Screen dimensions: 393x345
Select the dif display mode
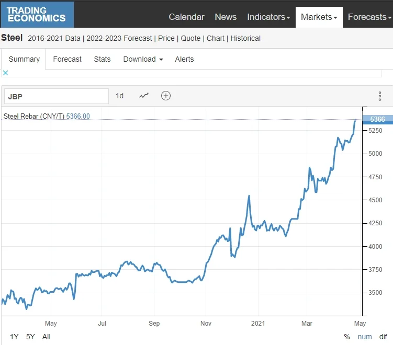[x=383, y=337]
